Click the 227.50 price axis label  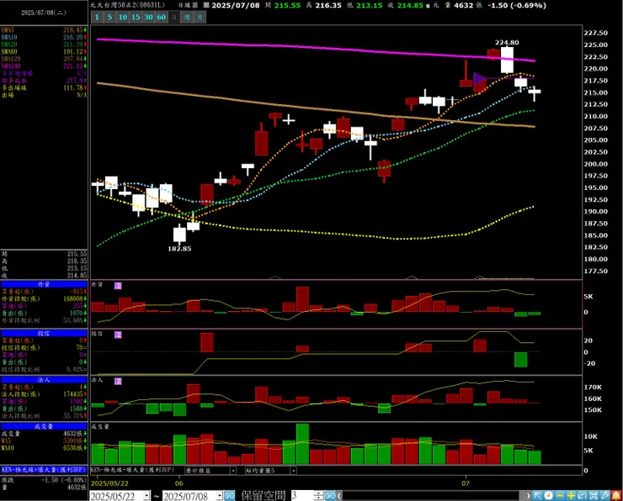click(x=595, y=33)
